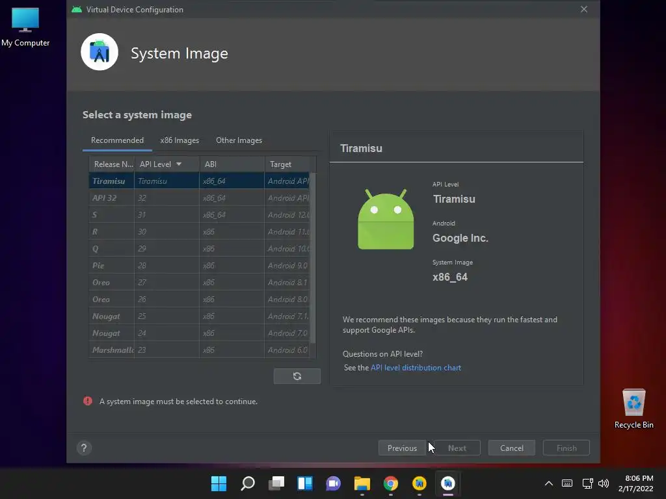Open Teams Chat taskbar icon
The width and height of the screenshot is (666, 499).
point(334,483)
